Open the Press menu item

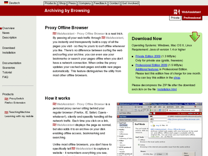pos(72,3)
